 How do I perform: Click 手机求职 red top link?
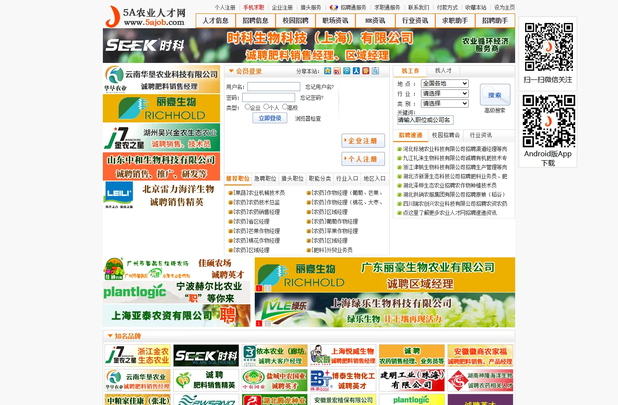(x=253, y=7)
